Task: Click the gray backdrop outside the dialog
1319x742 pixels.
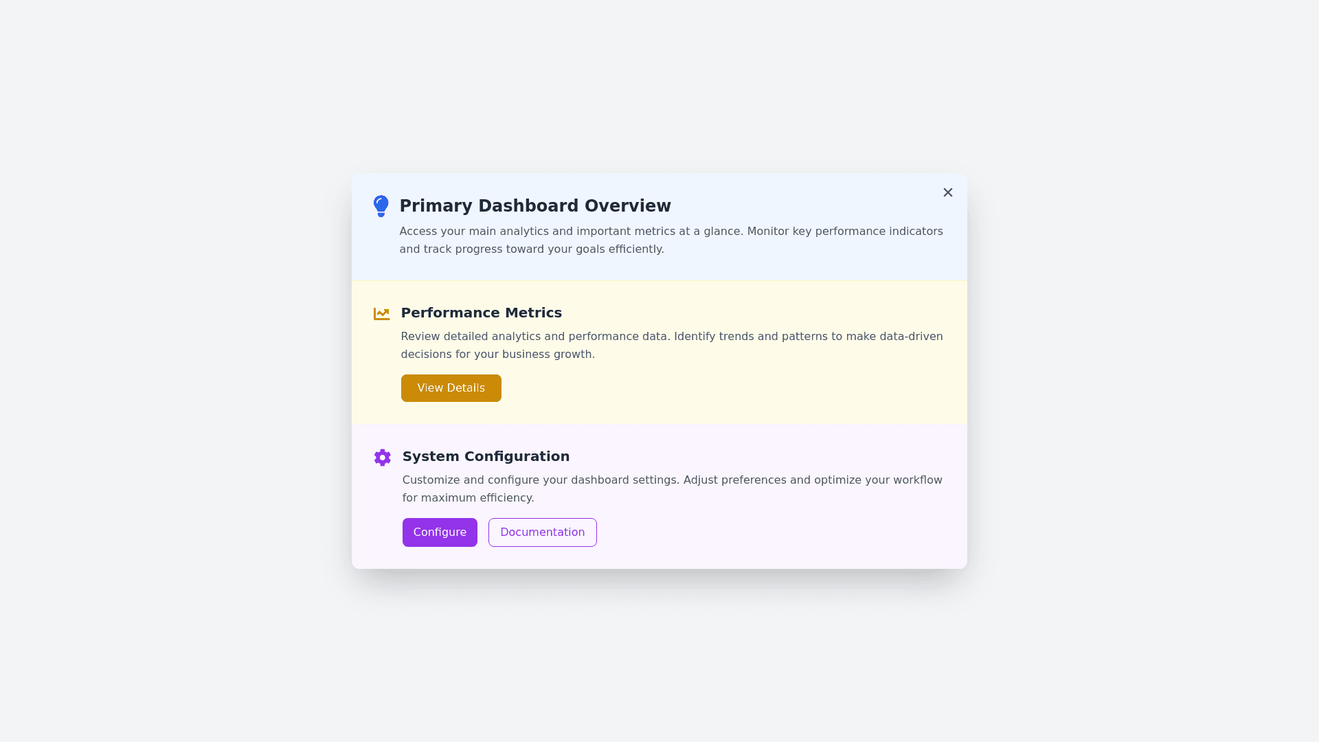Action: [172, 371]
